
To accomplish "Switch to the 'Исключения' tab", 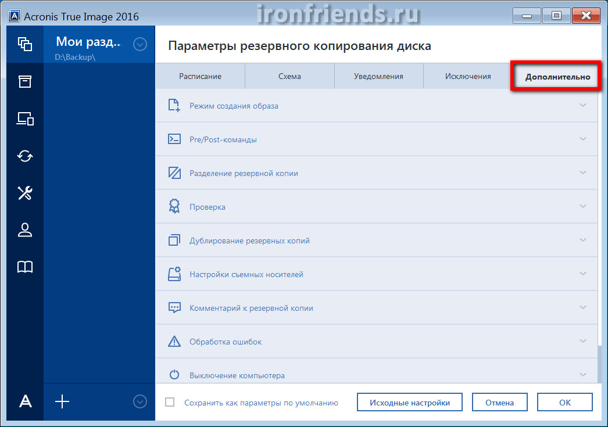I will (467, 76).
